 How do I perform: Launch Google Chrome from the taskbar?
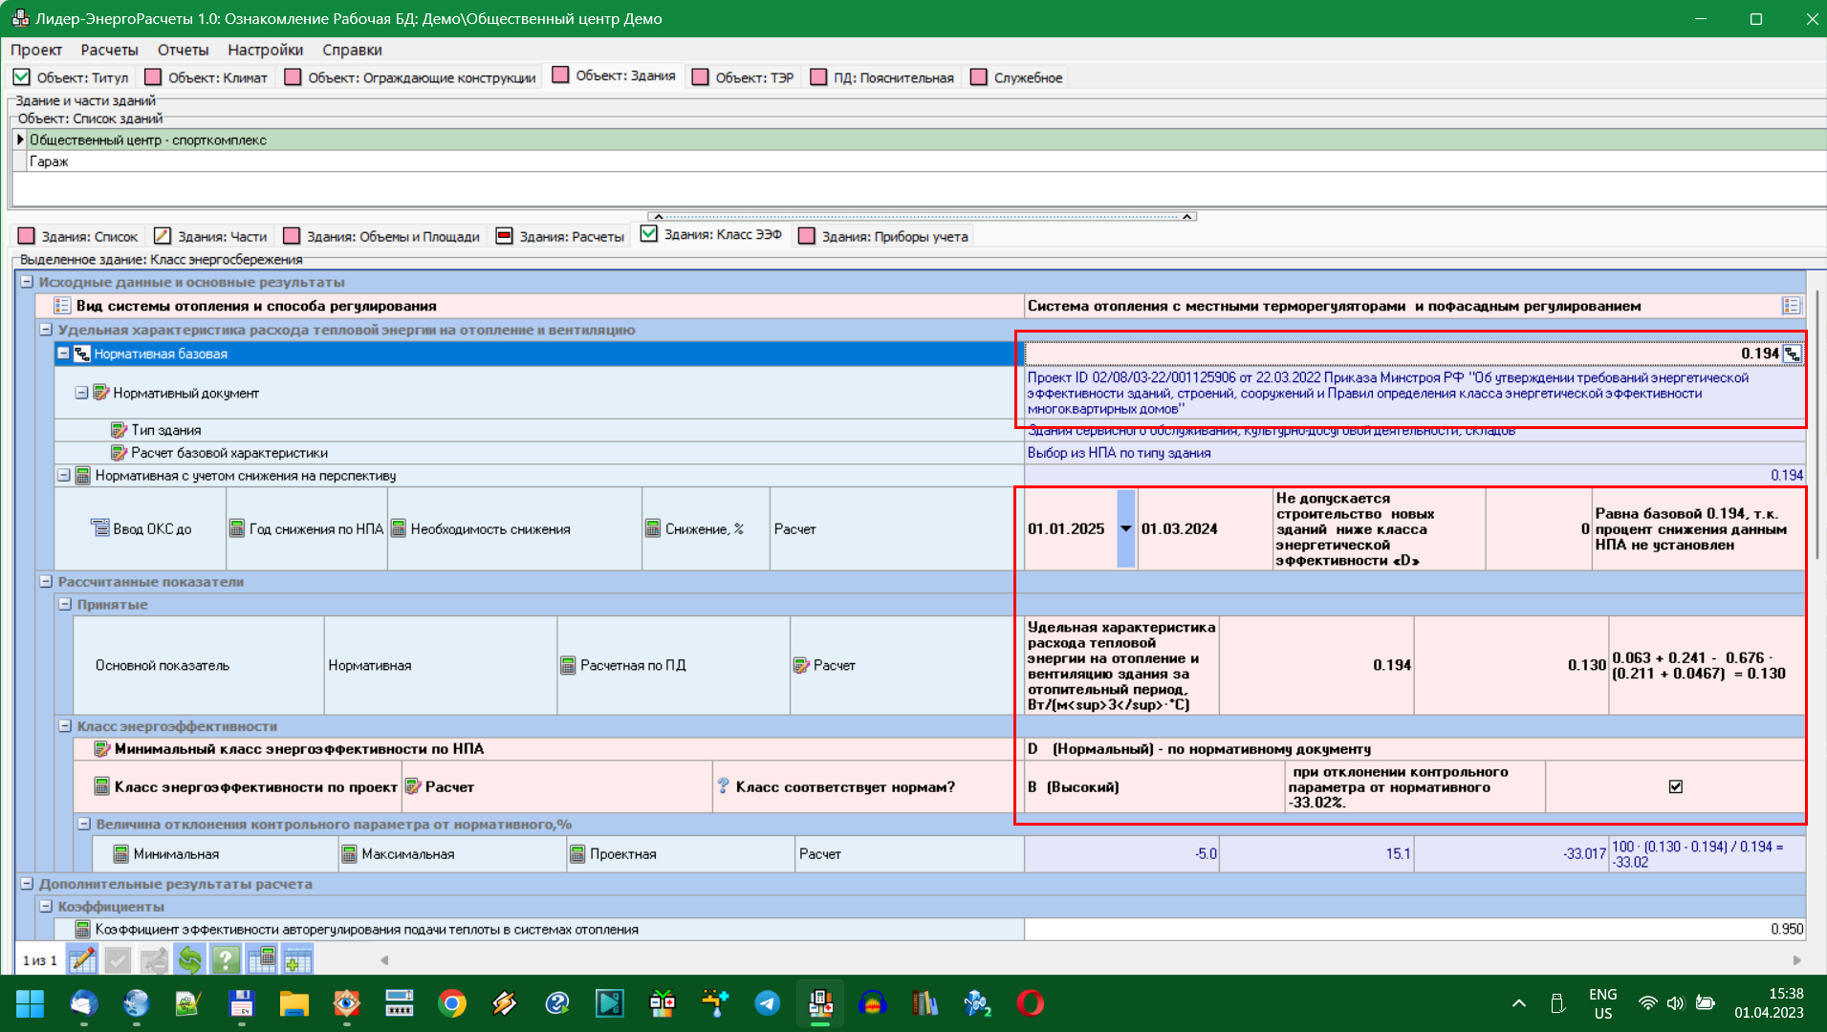[x=452, y=1003]
